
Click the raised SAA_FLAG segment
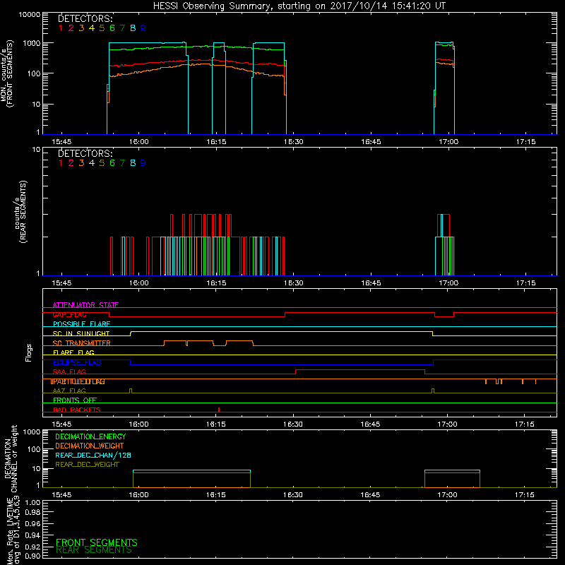pos(360,370)
